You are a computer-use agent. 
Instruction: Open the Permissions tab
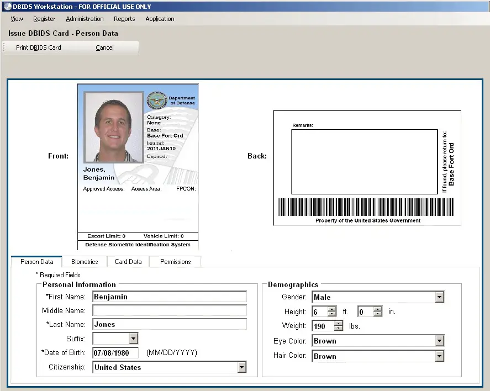tap(175, 261)
